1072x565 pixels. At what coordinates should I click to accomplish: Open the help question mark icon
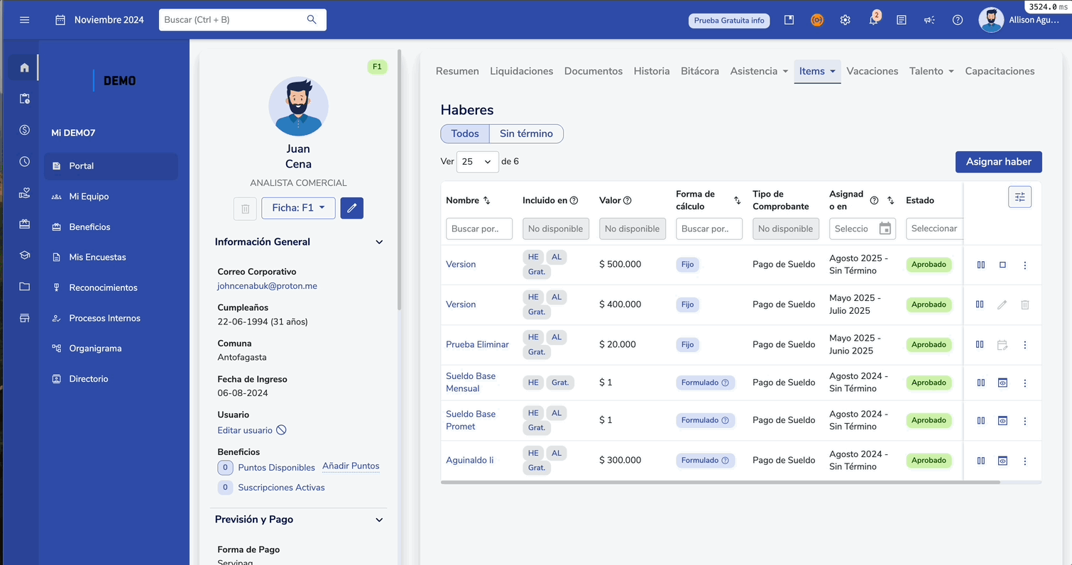tap(958, 21)
